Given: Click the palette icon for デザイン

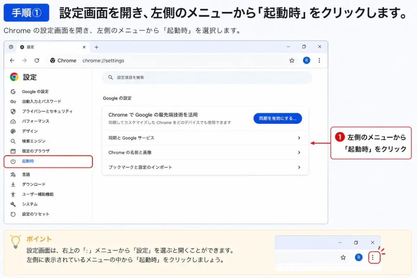Looking at the screenshot, I should coord(13,131).
